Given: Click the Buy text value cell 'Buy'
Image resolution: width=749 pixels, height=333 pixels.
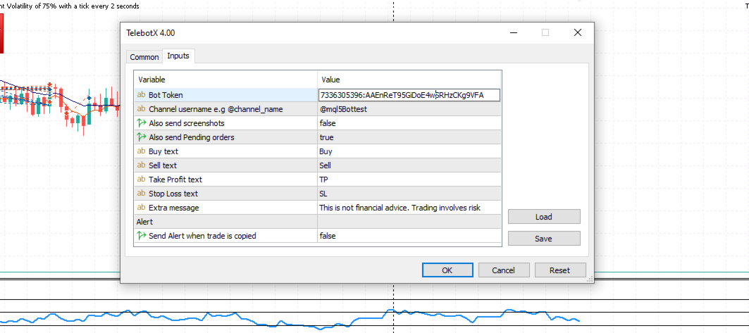Looking at the screenshot, I should point(409,151).
